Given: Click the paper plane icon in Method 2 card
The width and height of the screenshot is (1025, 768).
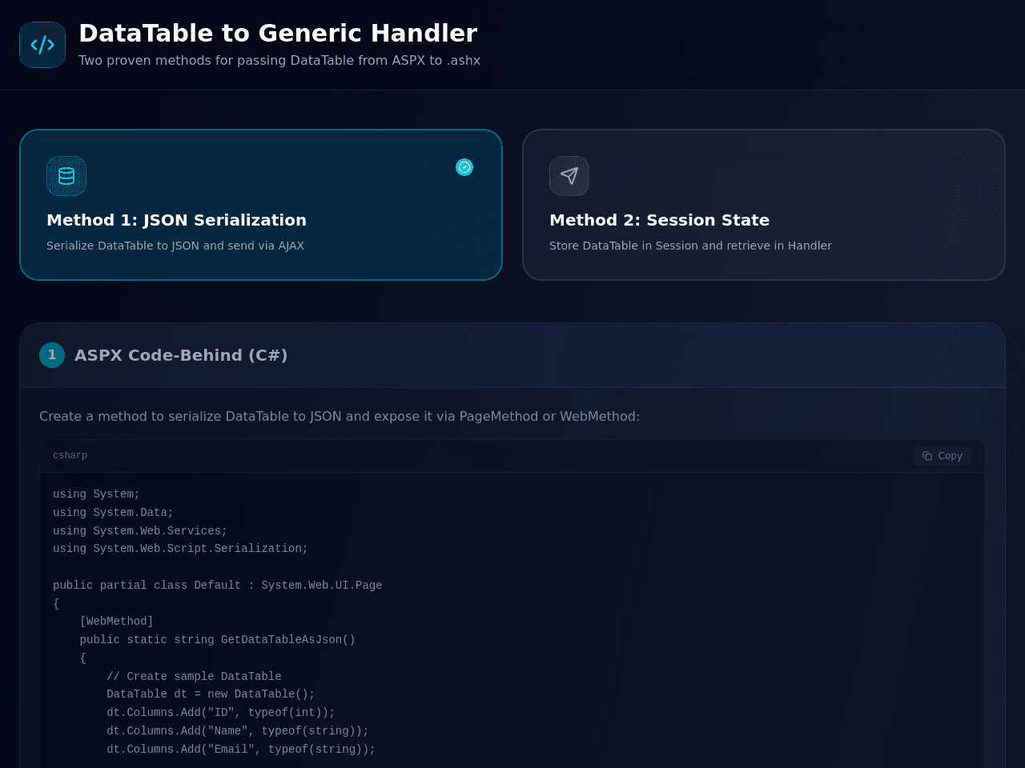Looking at the screenshot, I should point(569,176).
